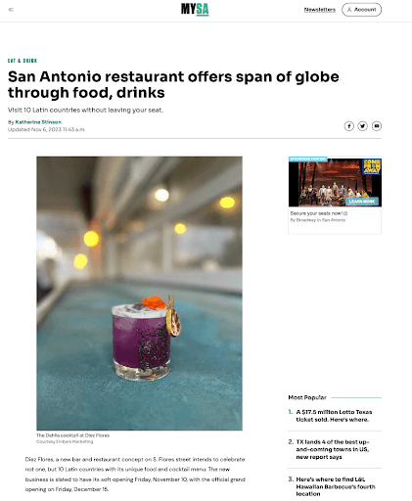The height and width of the screenshot is (501, 412).
Task: Open the Eat & Drink category
Action: (23, 61)
